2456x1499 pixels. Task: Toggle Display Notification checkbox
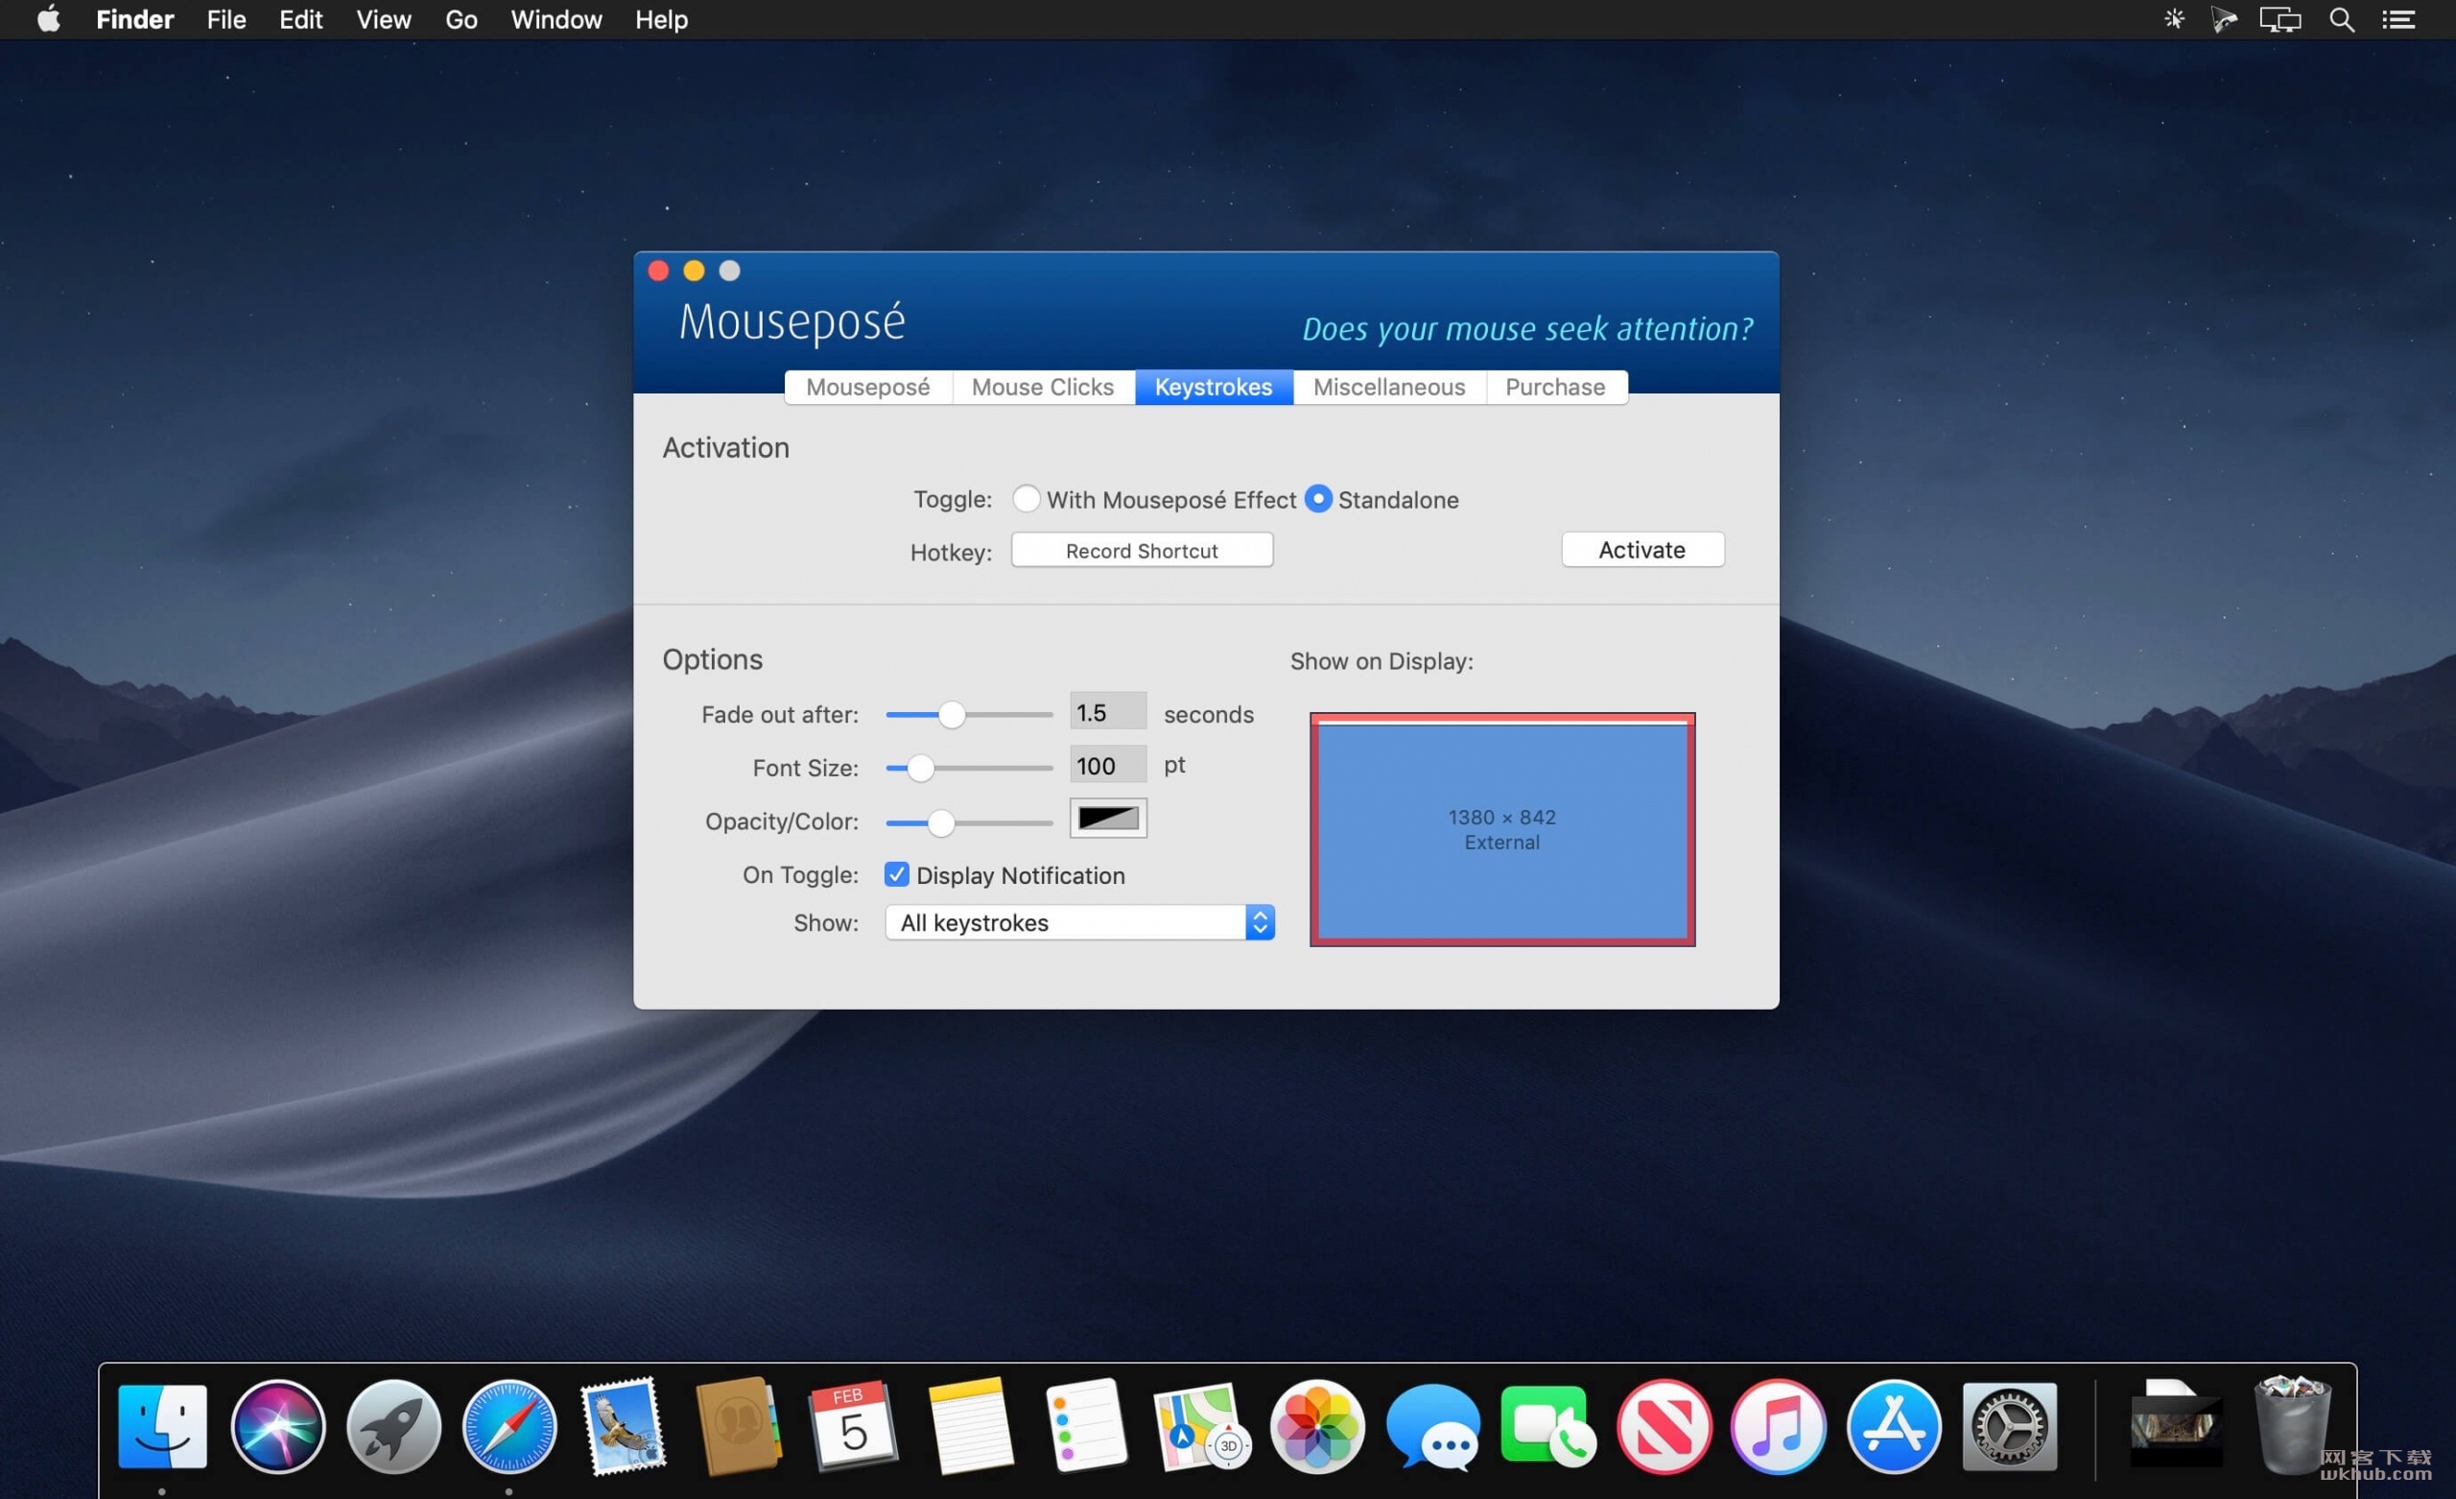click(896, 874)
